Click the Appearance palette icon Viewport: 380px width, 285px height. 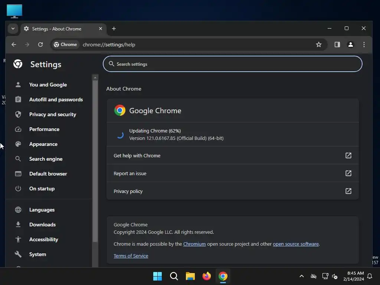18,144
